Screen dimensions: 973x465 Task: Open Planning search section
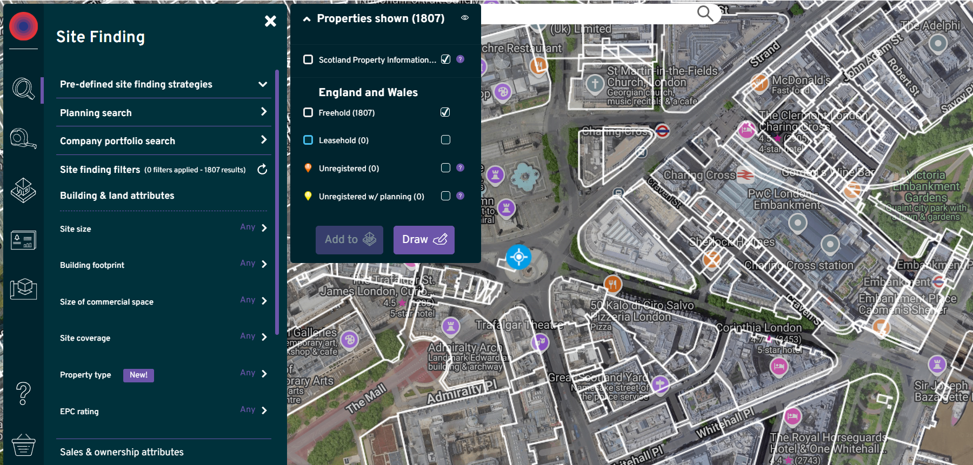point(164,112)
